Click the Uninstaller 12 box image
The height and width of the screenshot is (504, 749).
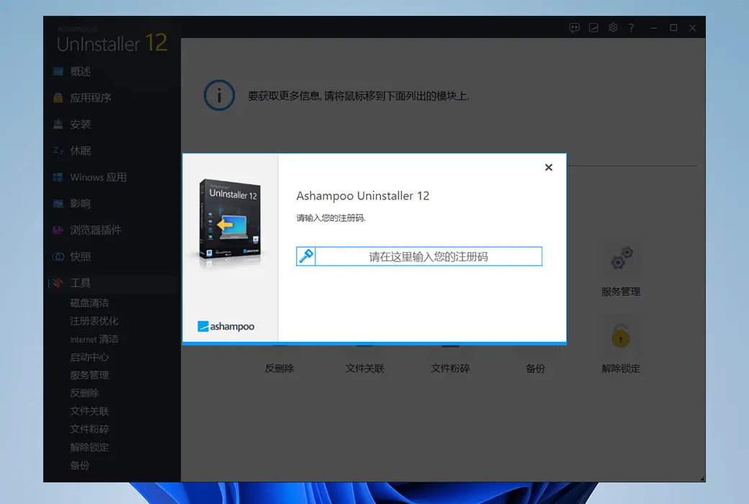(x=230, y=220)
